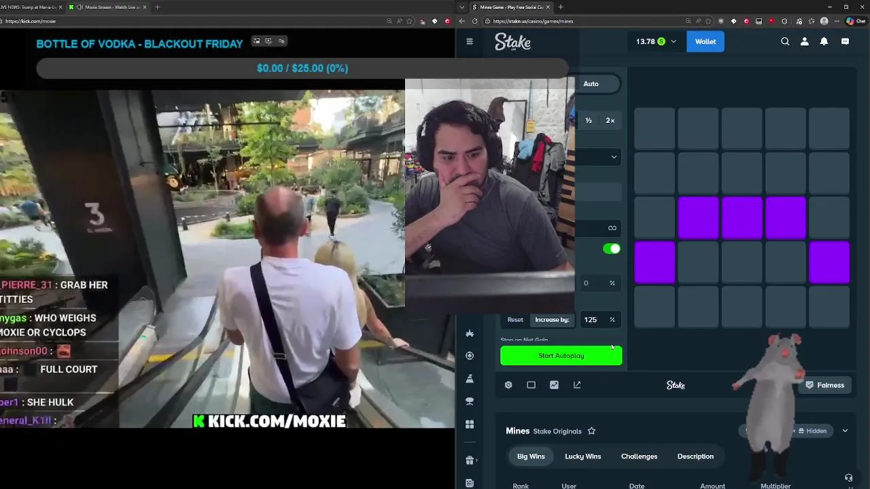Open Stake notifications bell

pyautogui.click(x=824, y=41)
